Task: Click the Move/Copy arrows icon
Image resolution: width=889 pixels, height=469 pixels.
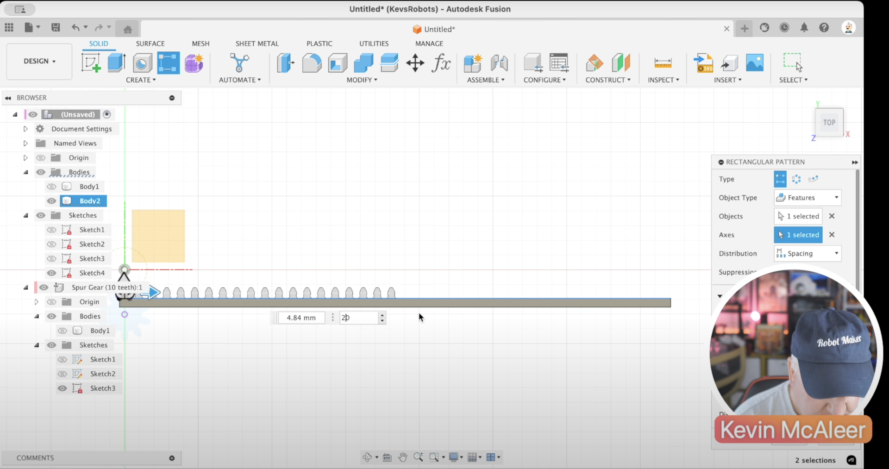Action: 415,63
